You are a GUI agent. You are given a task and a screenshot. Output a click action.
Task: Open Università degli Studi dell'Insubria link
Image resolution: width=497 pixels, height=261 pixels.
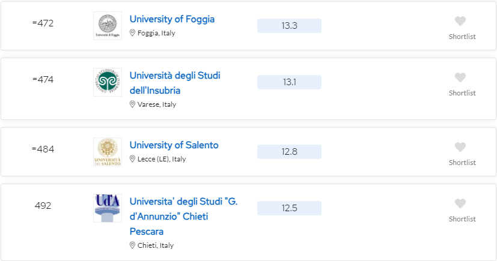[x=175, y=83]
